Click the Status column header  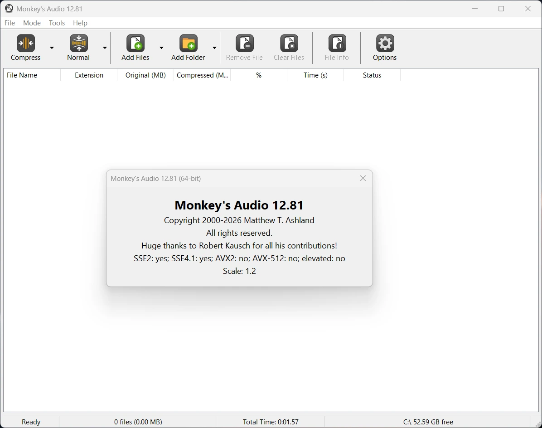[x=372, y=75]
